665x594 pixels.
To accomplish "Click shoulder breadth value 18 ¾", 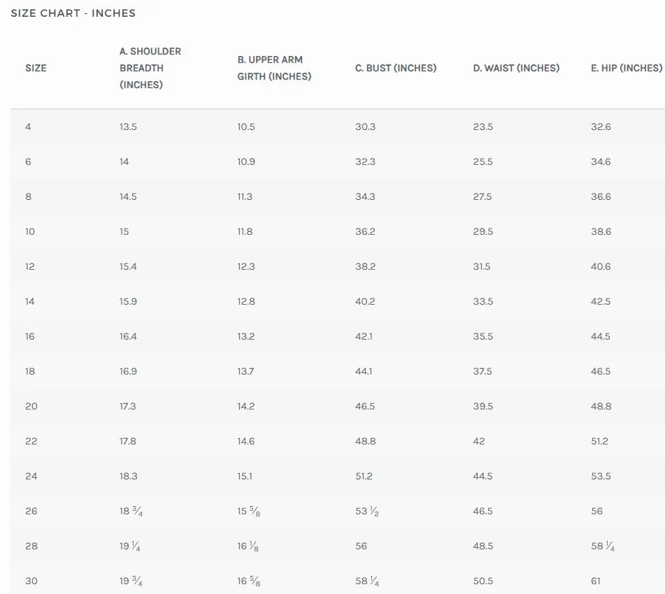I will [x=131, y=511].
